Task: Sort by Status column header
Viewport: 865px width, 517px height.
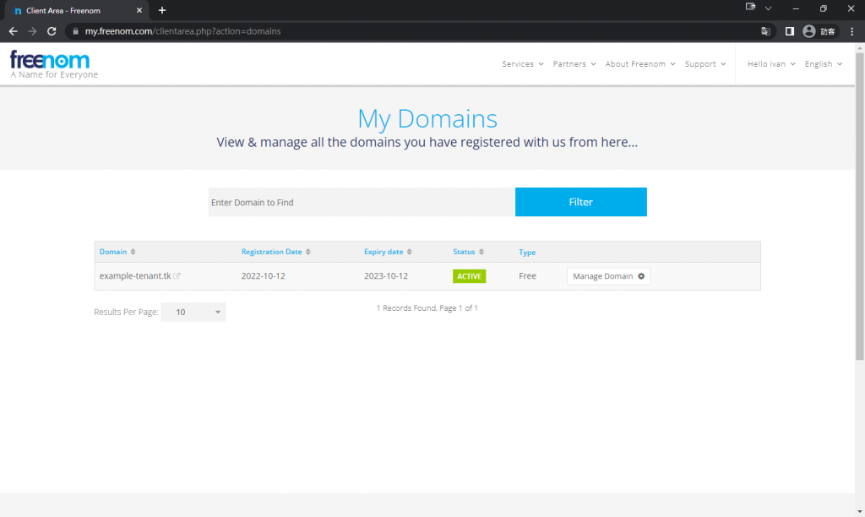Action: [464, 252]
